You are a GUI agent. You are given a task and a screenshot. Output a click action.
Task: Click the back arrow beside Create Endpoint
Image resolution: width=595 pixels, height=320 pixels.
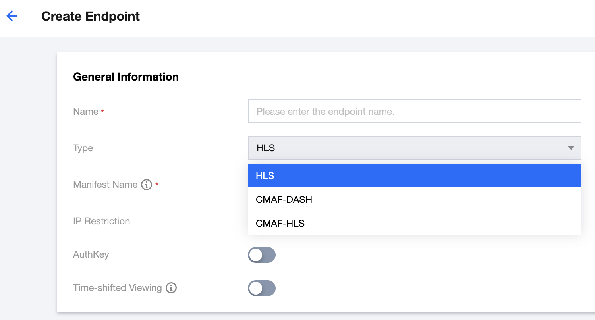click(12, 16)
